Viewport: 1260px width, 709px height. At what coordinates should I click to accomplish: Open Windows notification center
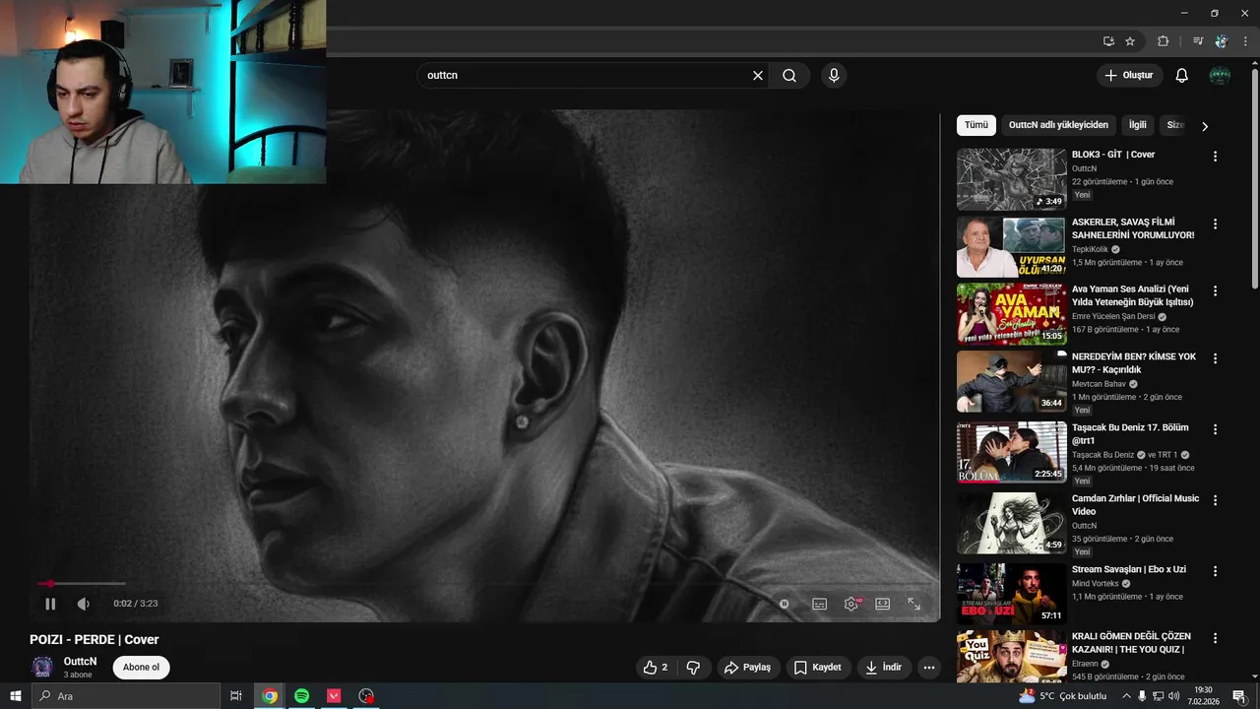(x=1239, y=696)
